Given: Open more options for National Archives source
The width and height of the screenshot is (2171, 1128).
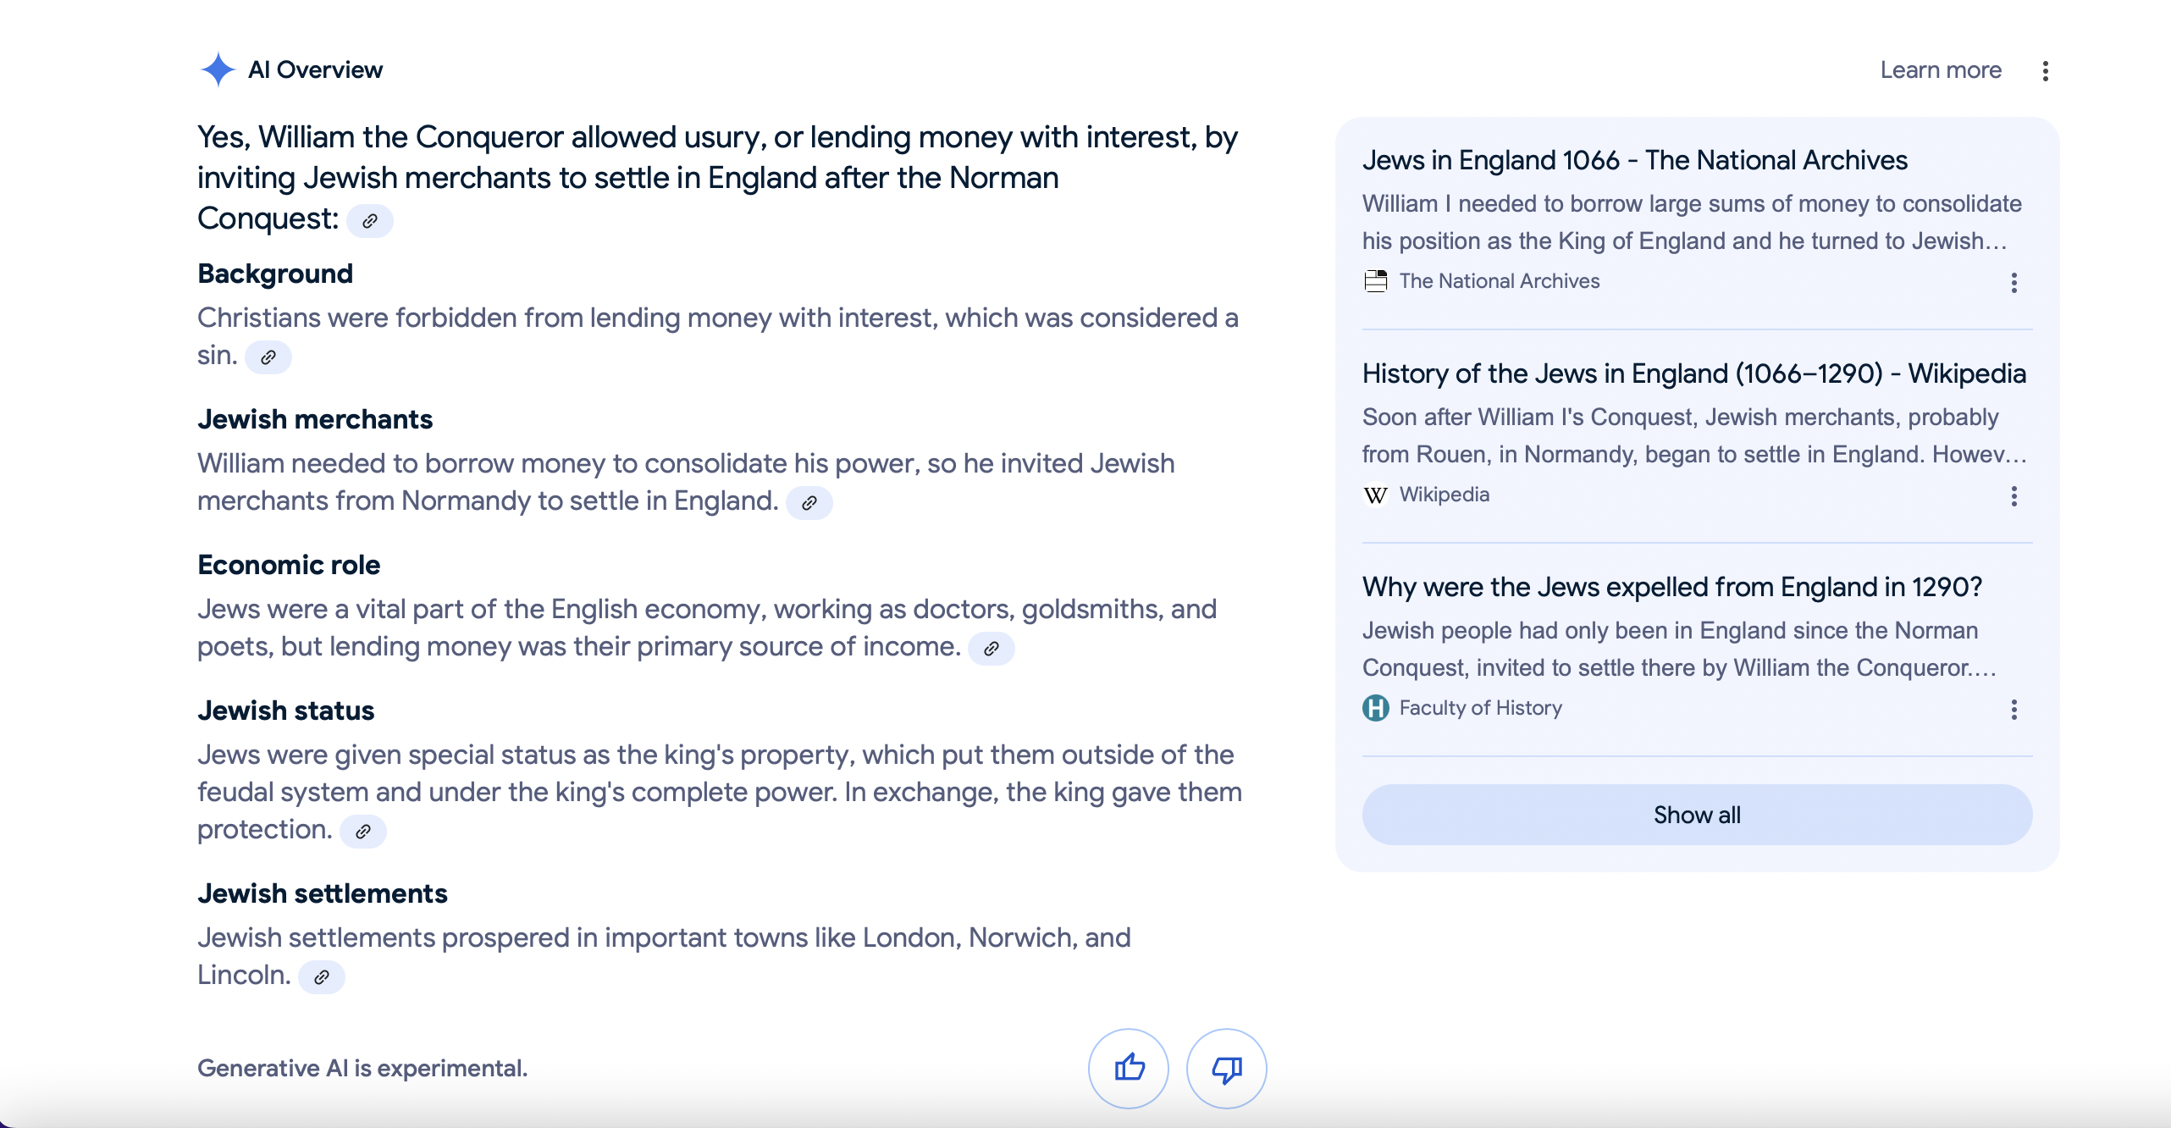Looking at the screenshot, I should [2014, 283].
